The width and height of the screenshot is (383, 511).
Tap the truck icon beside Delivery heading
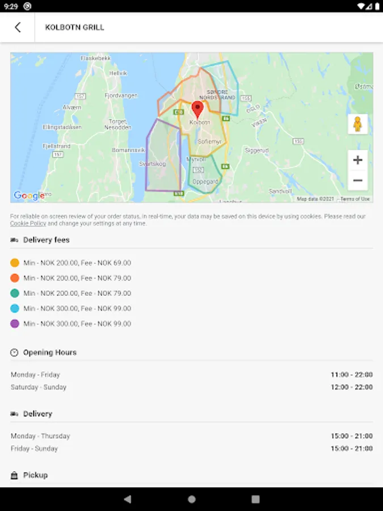point(14,414)
